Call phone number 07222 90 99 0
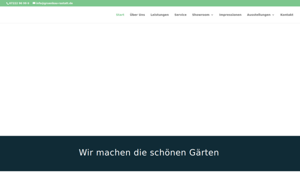Viewport: 300px width, 187px height. (x=19, y=3)
